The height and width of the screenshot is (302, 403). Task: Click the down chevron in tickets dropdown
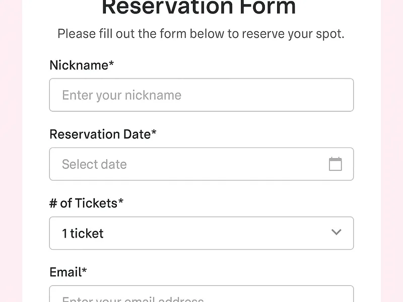click(336, 233)
